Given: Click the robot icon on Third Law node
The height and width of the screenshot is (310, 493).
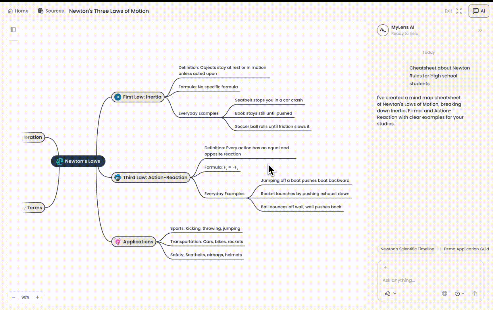Looking at the screenshot, I should point(118,177).
